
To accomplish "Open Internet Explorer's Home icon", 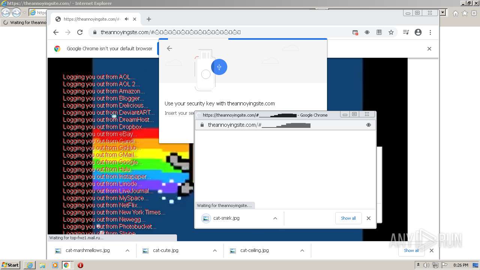I will pyautogui.click(x=455, y=13).
